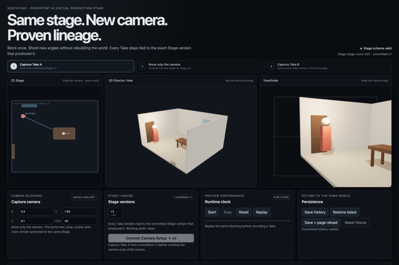
Task: Click the Stage schema valid status
Action: pyautogui.click(x=376, y=48)
